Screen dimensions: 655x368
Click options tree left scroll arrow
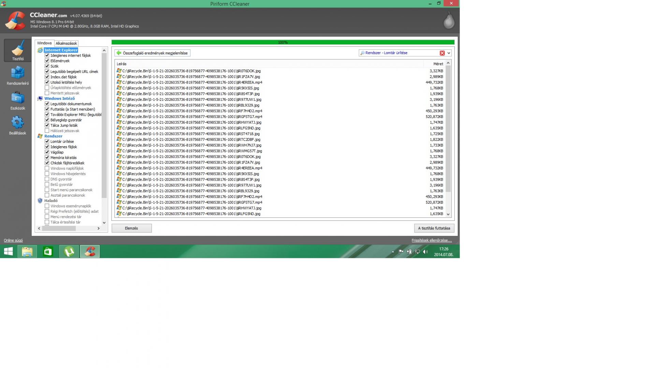coord(39,228)
